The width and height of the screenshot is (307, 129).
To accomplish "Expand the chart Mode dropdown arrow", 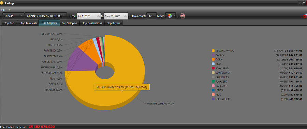I will pos(174,16).
